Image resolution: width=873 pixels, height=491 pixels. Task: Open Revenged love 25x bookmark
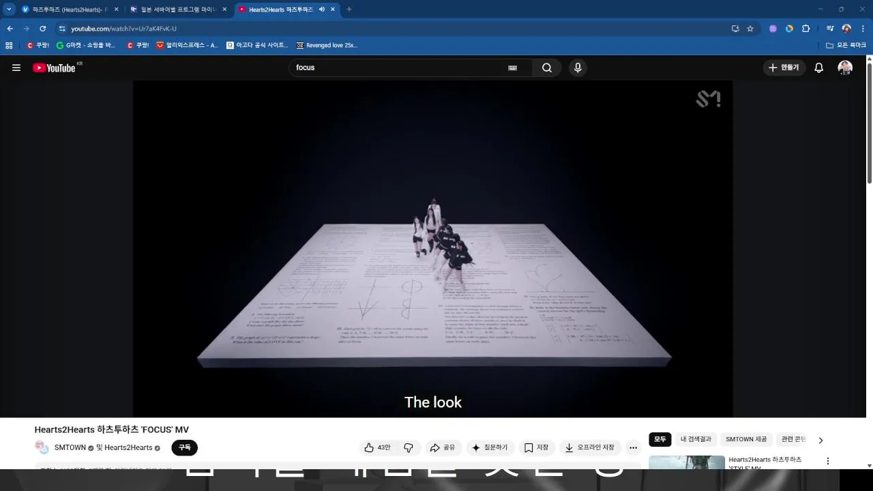coord(327,45)
